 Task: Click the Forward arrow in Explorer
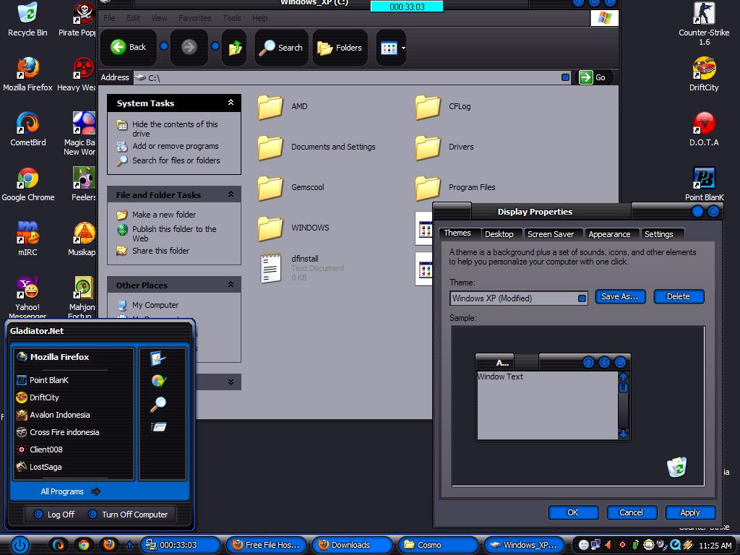(x=189, y=47)
